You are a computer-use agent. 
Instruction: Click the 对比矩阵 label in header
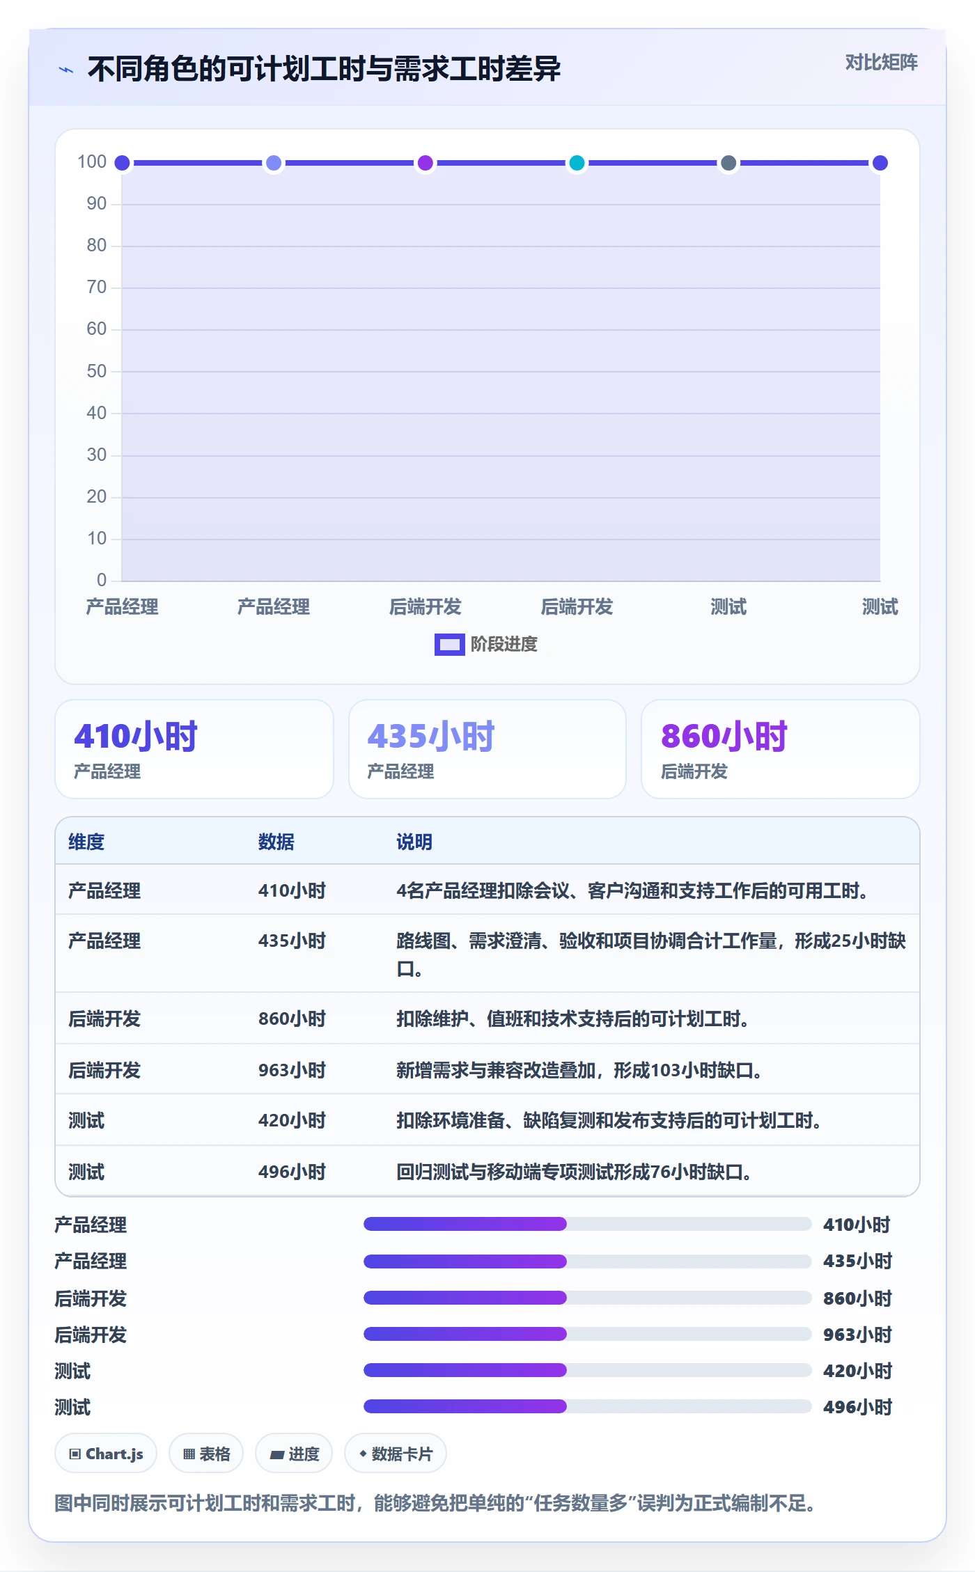pyautogui.click(x=881, y=63)
